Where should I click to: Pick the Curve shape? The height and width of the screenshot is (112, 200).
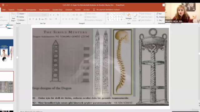pyautogui.click(x=113, y=20)
